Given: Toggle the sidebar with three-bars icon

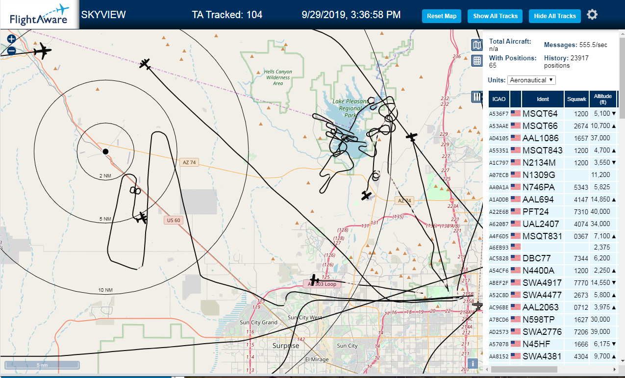Looking at the screenshot, I should coord(476,97).
